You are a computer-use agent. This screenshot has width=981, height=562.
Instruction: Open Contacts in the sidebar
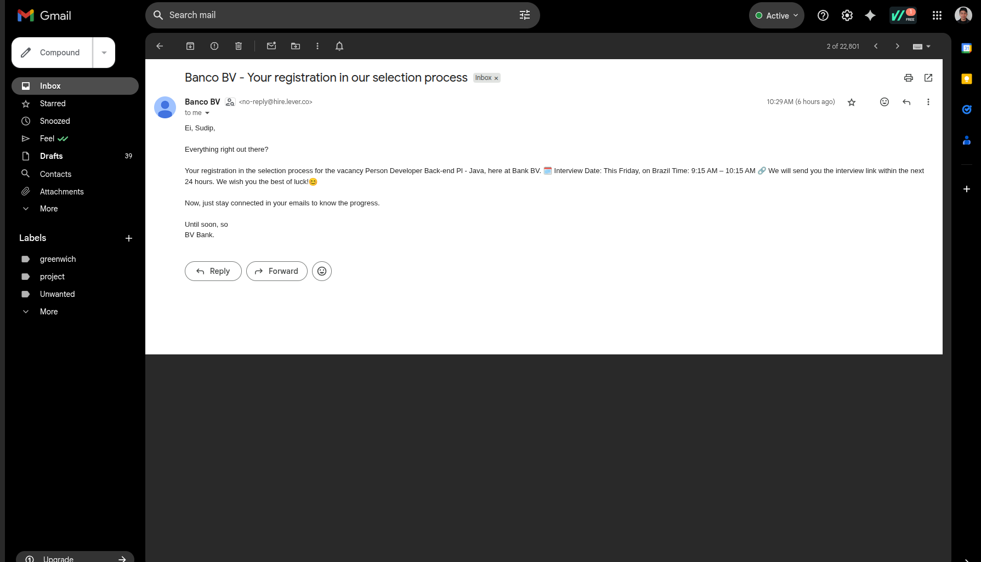75,174
